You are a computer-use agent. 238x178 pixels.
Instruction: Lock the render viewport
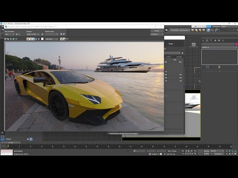(x=42, y=34)
